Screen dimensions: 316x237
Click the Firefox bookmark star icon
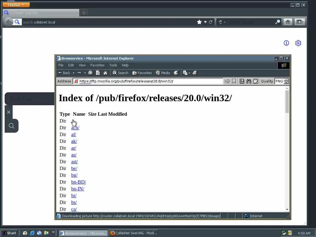click(x=199, y=22)
